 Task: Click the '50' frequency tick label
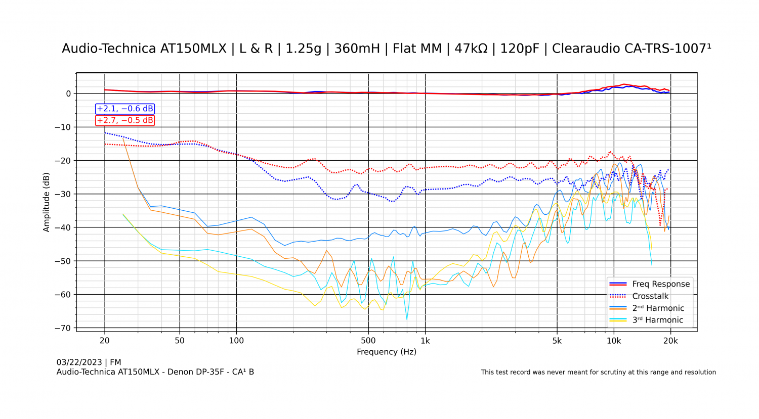coord(180,341)
